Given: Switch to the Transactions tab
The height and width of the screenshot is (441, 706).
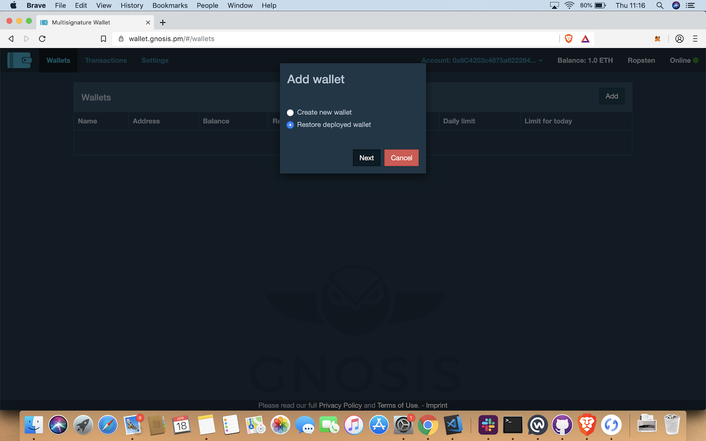Looking at the screenshot, I should tap(106, 60).
